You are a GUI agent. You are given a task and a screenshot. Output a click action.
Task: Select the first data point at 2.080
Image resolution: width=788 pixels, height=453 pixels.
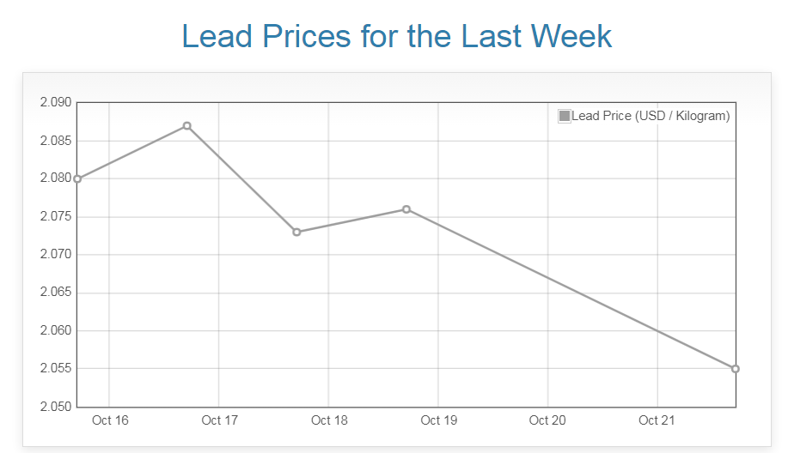click(x=77, y=178)
